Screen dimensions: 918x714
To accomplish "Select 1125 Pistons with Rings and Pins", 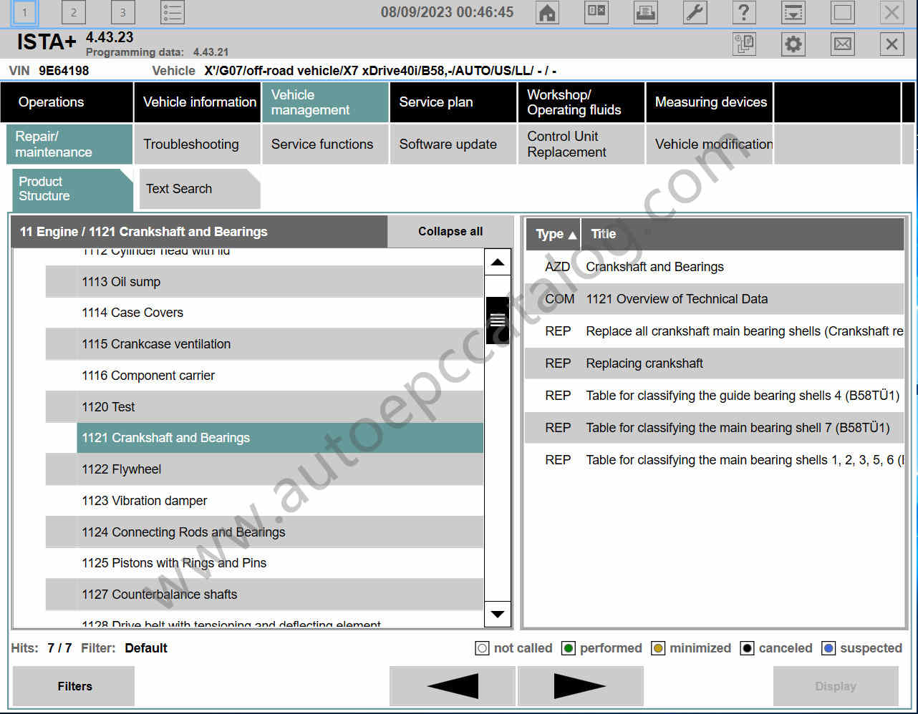I will point(264,563).
